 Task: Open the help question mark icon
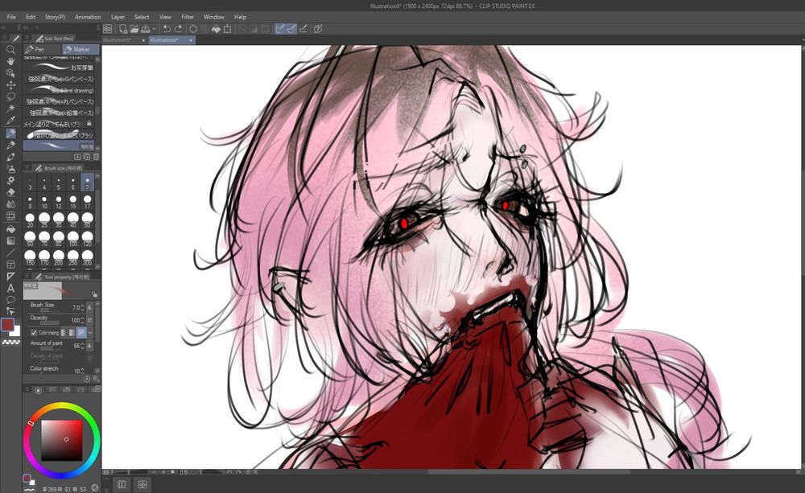(318, 29)
